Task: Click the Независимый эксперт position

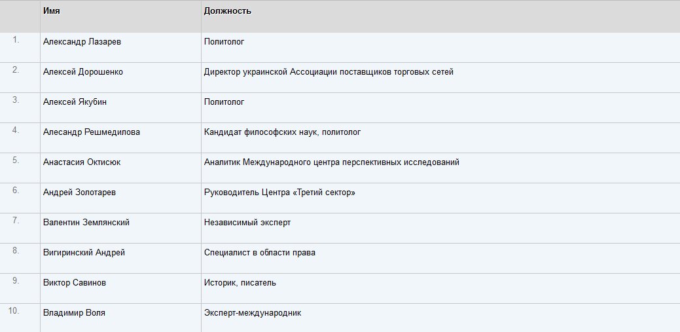Action: tap(247, 223)
